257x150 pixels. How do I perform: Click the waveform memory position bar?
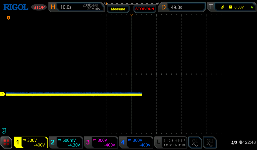tap(131, 3)
